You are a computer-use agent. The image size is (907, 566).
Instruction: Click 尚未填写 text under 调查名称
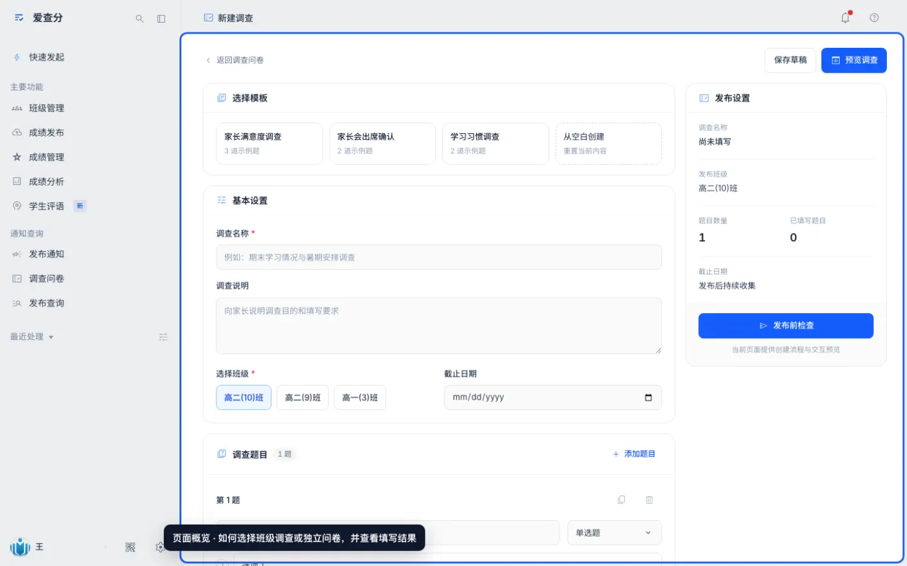pyautogui.click(x=715, y=142)
